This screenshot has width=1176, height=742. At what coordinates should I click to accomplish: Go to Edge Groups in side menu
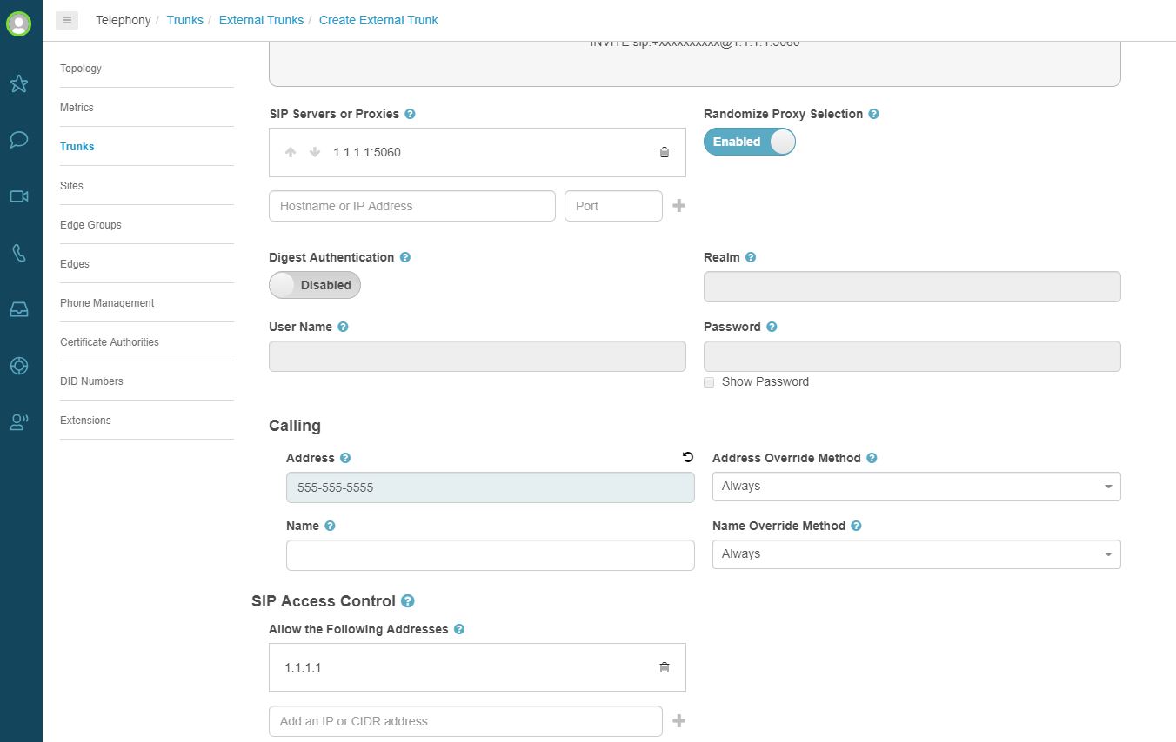tap(90, 225)
